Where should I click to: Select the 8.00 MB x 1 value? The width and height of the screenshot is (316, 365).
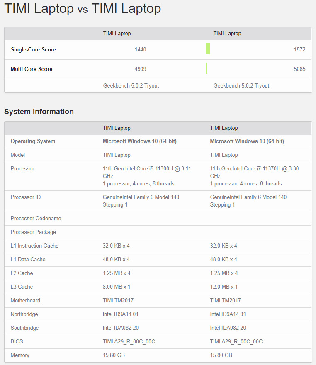click(x=117, y=287)
